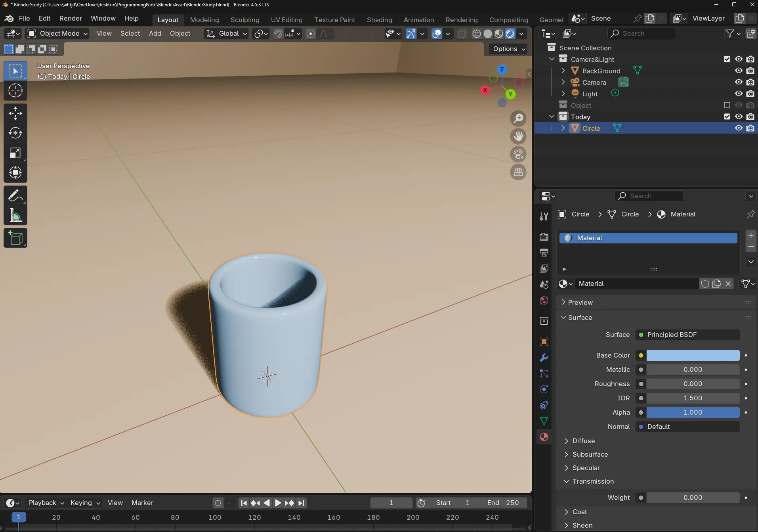
Task: Select the Scale tool
Action: click(15, 153)
